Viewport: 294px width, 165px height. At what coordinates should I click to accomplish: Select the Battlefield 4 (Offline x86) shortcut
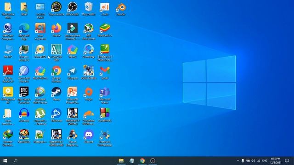(x=57, y=138)
